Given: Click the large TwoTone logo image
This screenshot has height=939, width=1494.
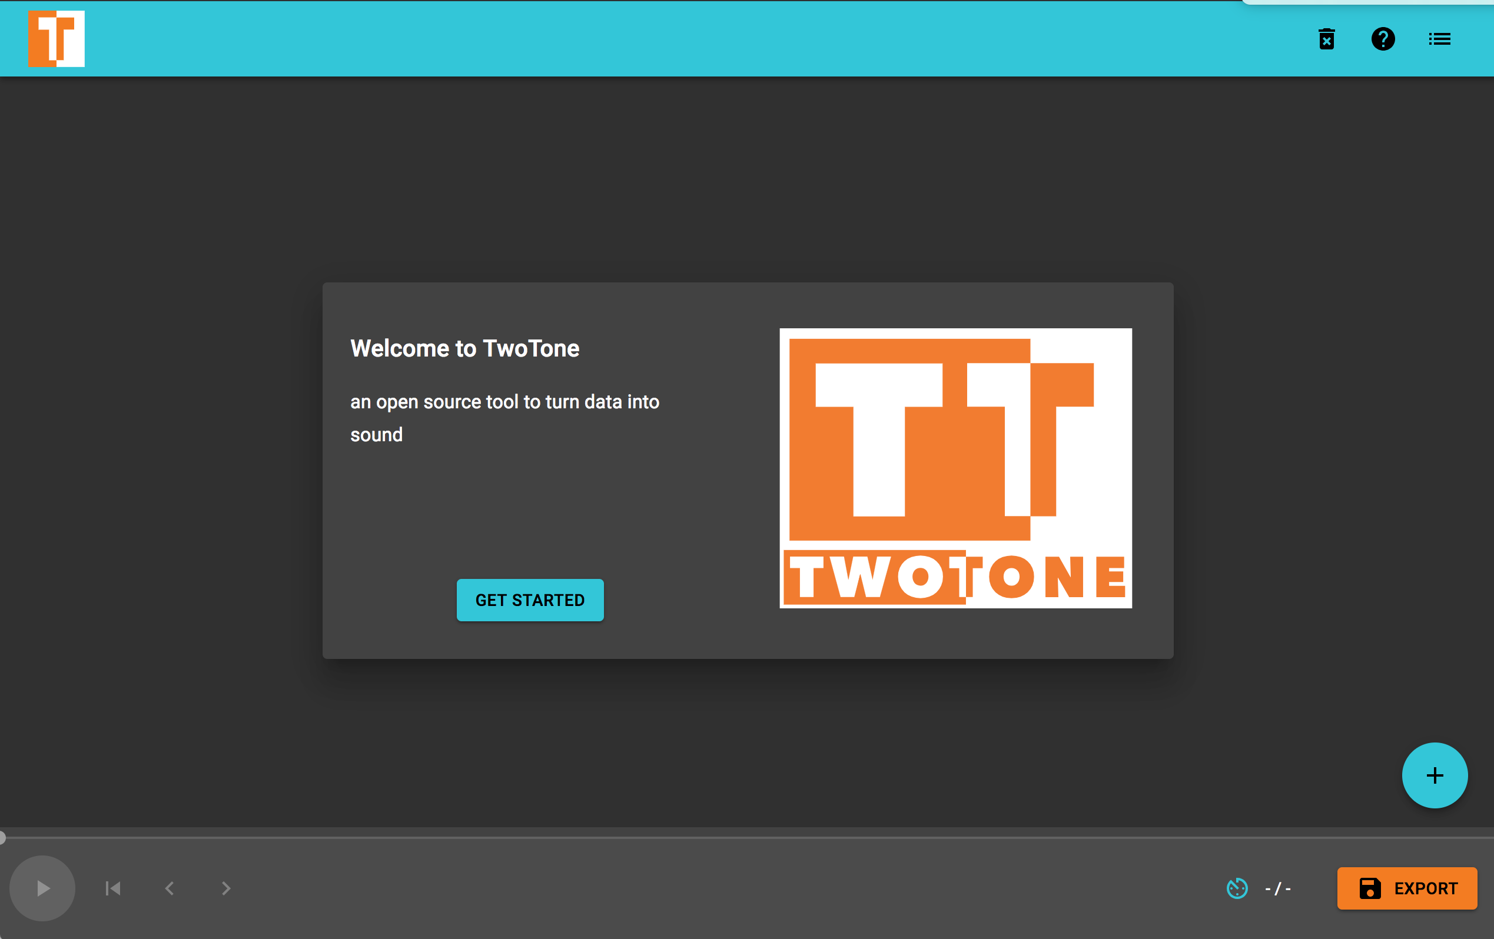Looking at the screenshot, I should point(955,468).
